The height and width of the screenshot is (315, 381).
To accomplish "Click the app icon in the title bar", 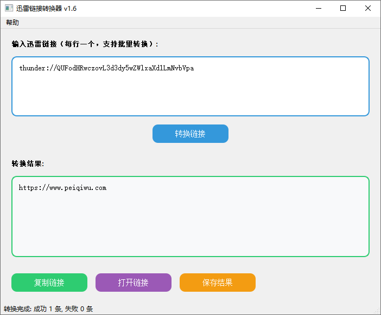I will coord(9,8).
